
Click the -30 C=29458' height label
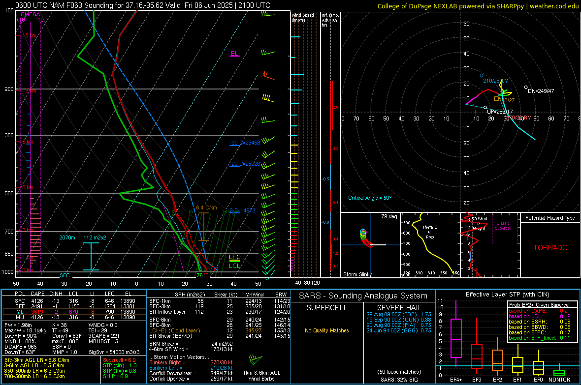tap(245, 143)
